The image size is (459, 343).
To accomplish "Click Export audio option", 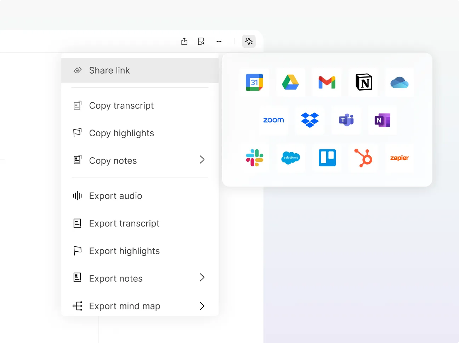I will click(115, 196).
